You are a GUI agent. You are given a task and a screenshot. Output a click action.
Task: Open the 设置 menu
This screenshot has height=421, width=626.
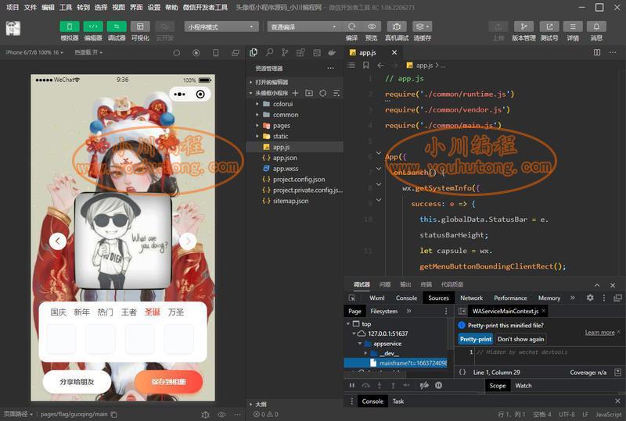coord(153,7)
